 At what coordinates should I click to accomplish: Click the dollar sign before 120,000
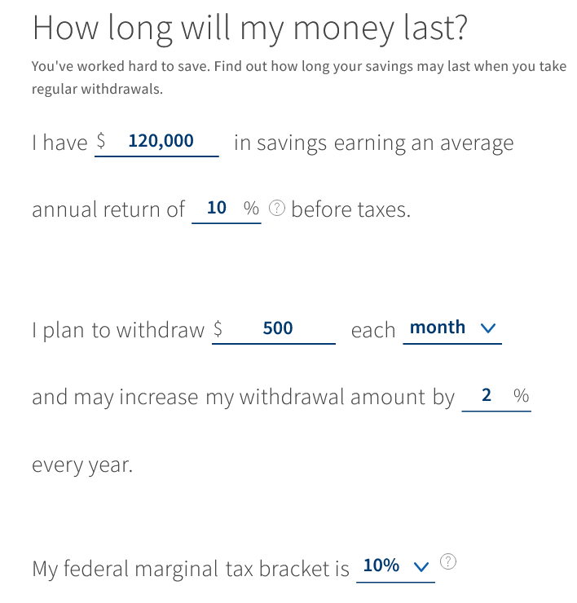tap(101, 140)
